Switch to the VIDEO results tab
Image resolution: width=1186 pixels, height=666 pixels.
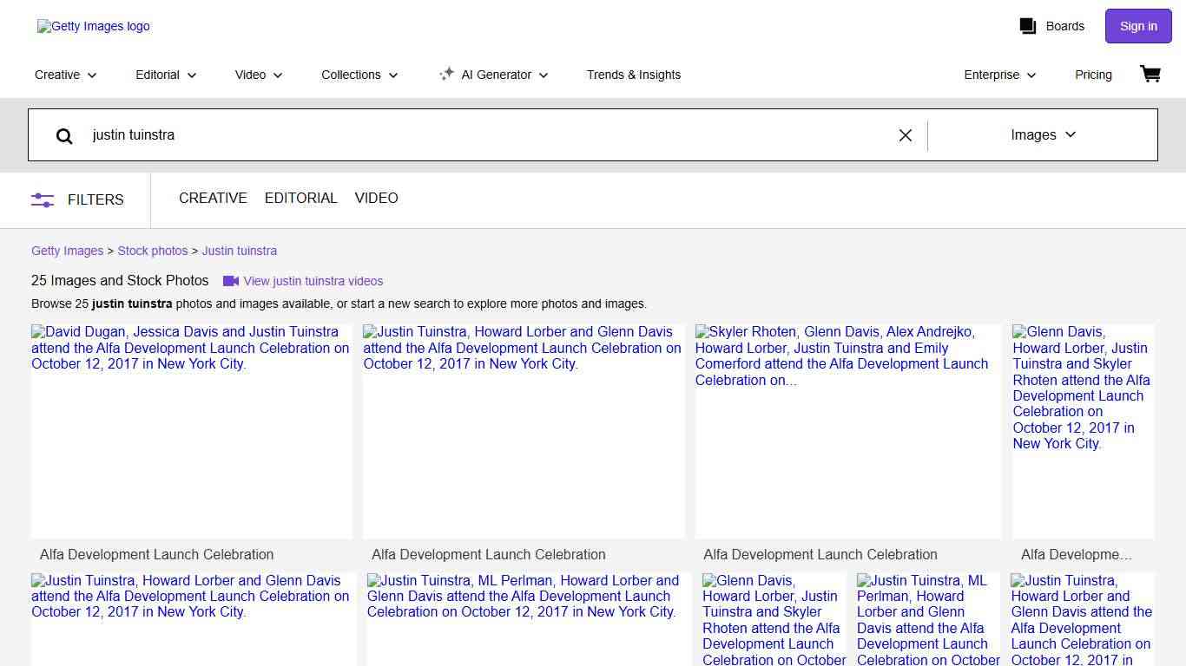point(376,198)
